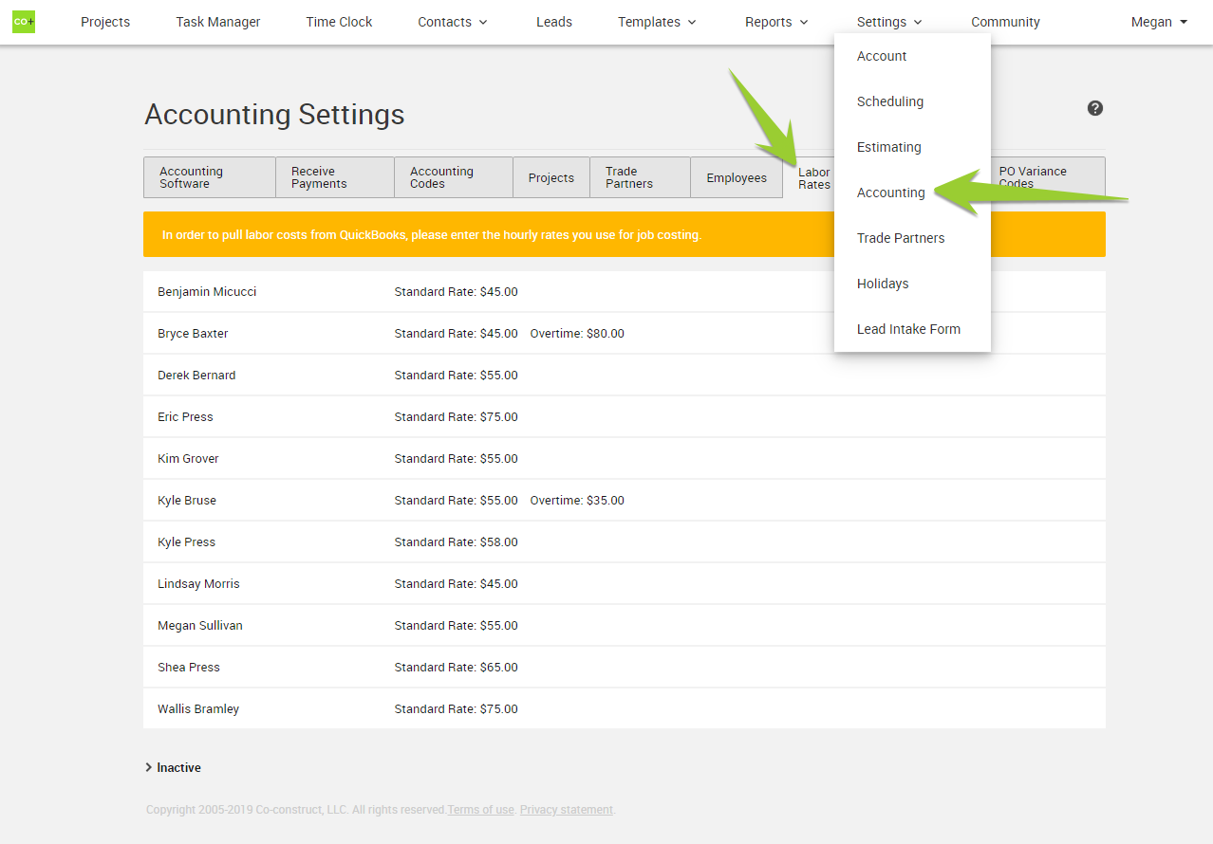Select Accounting from the Settings menu

pos(890,193)
